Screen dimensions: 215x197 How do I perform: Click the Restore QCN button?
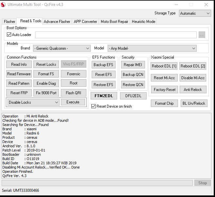tap(133, 84)
